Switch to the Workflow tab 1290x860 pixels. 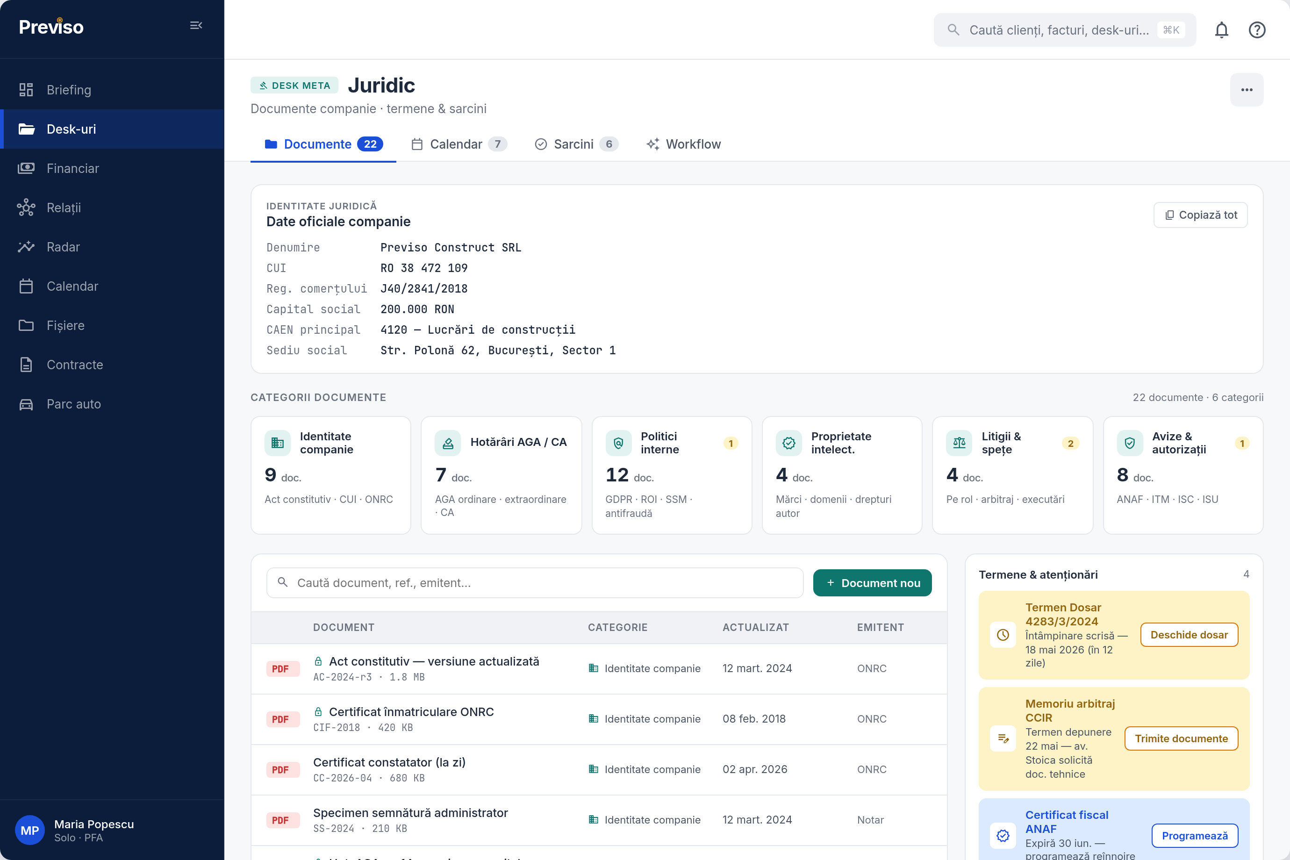[683, 144]
